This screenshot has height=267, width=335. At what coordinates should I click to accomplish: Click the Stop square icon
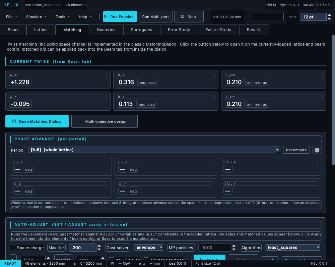183,16
